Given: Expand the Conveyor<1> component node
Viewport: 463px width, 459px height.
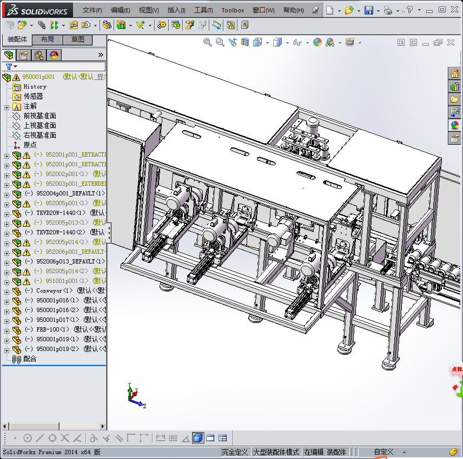Looking at the screenshot, I should [x=6, y=291].
